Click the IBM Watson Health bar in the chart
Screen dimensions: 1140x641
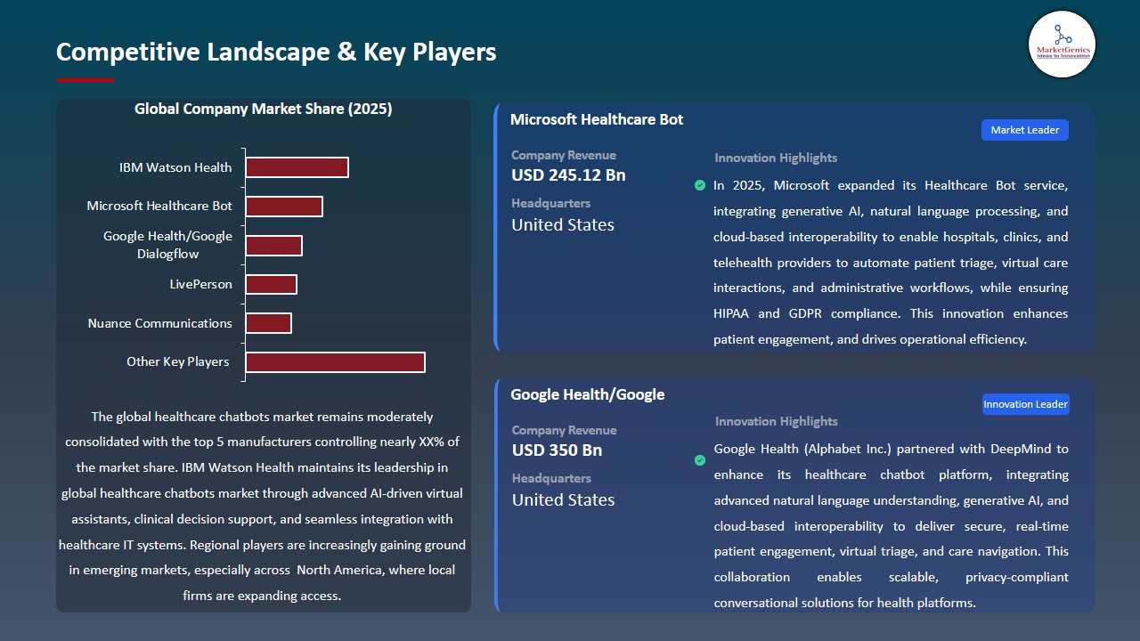[297, 166]
